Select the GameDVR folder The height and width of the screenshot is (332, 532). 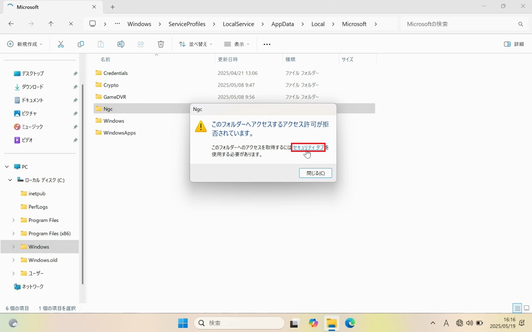234,97
